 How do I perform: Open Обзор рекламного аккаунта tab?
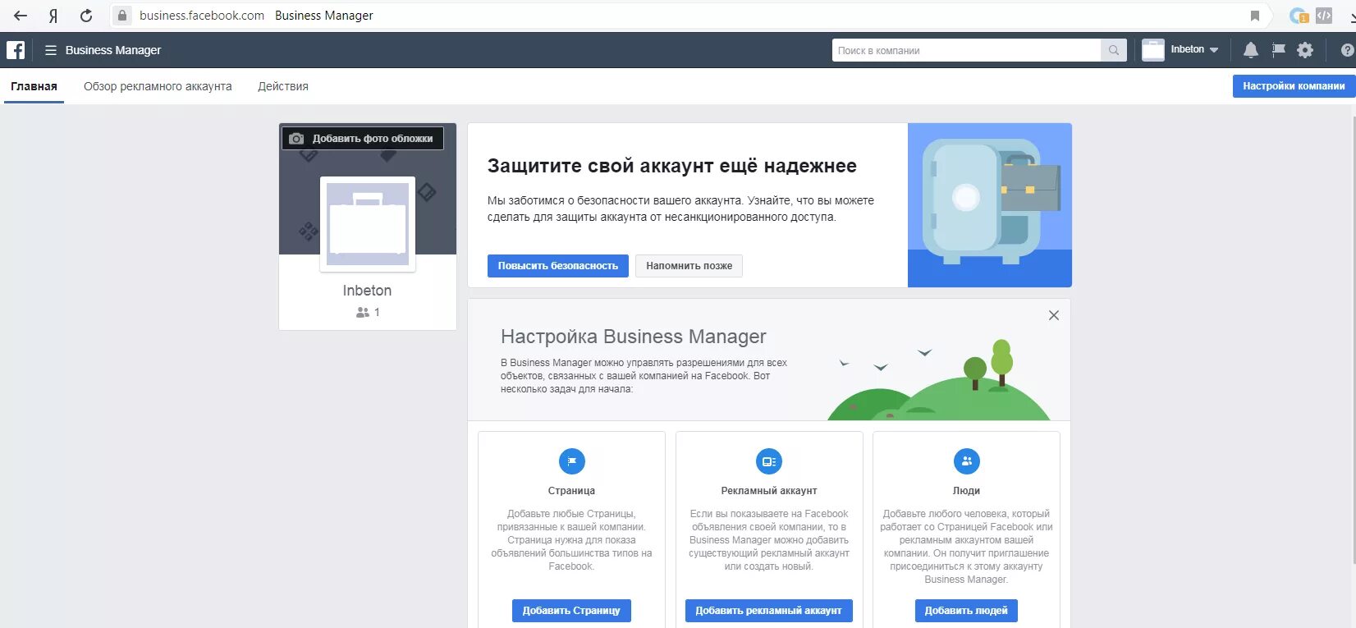(x=158, y=86)
